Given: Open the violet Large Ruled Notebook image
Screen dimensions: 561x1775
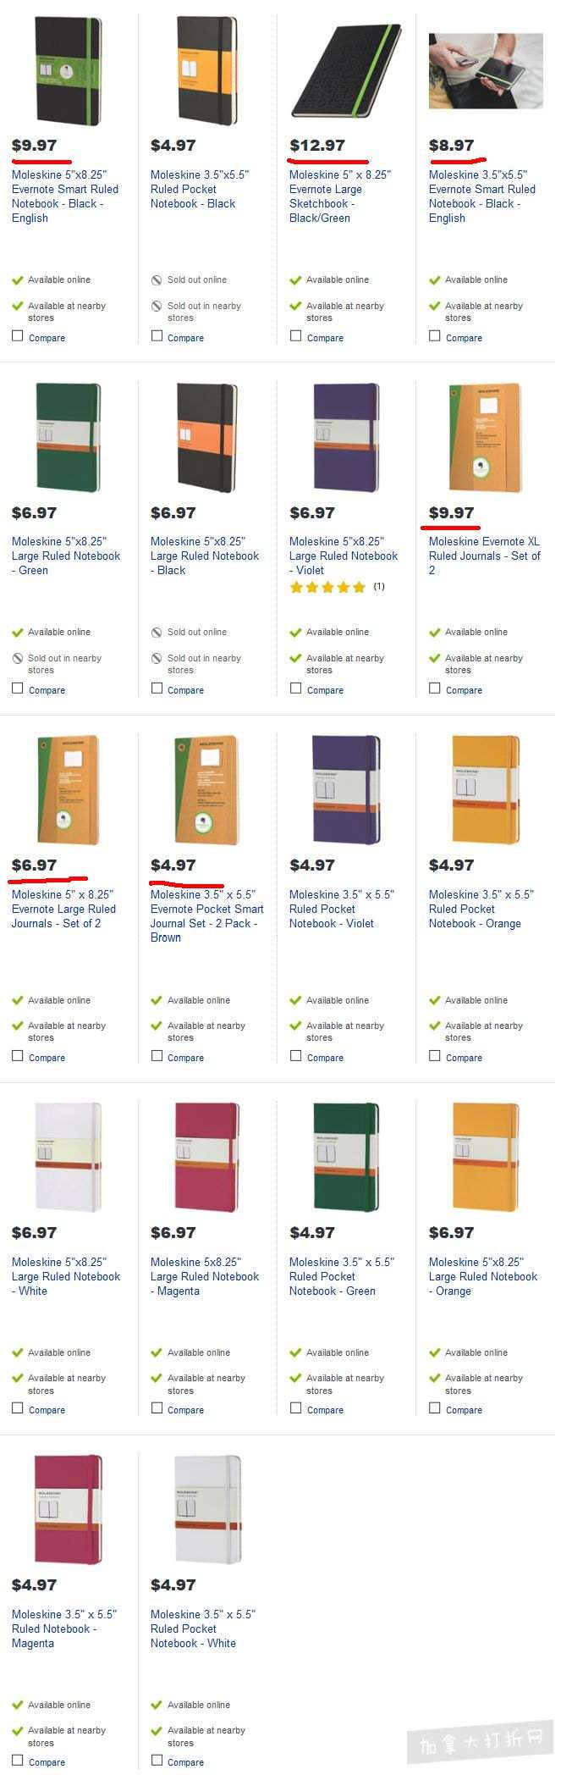Looking at the screenshot, I should point(345,437).
